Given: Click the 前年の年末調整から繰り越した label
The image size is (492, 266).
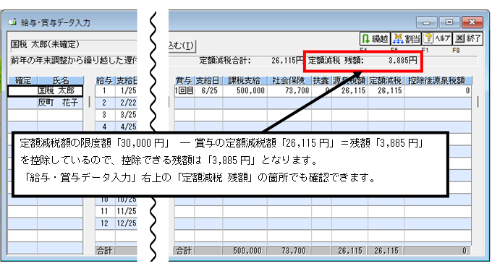Looking at the screenshot, I should pos(73,60).
